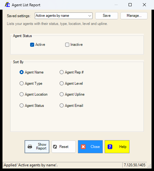Screen dimensions: 154x171
Task: Click the Show Report button
Action: click(x=37, y=147)
